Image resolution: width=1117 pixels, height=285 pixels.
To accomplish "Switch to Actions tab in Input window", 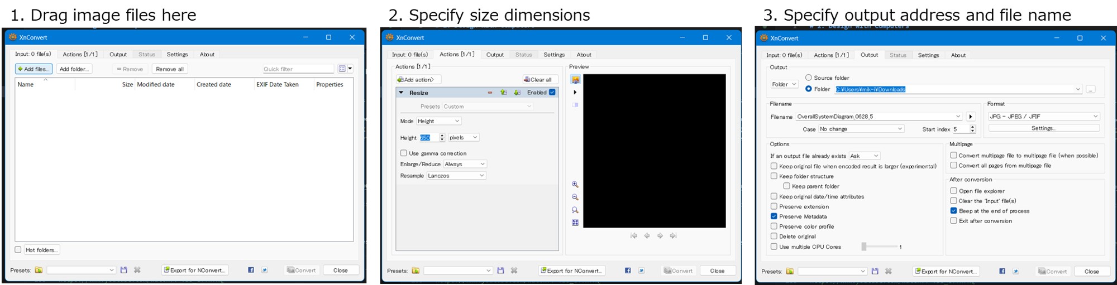I will [x=80, y=54].
